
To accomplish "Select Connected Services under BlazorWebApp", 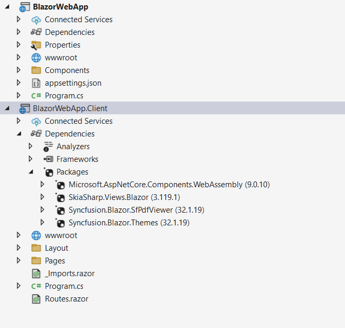I will click(x=78, y=20).
